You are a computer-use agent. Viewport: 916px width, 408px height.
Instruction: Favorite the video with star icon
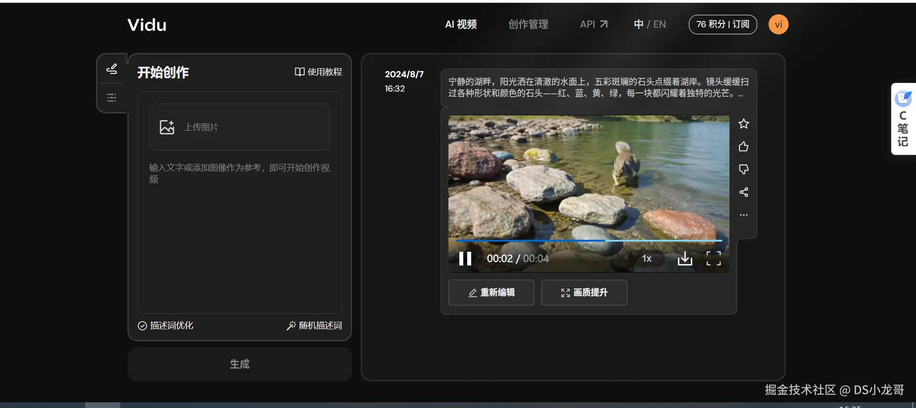(743, 124)
